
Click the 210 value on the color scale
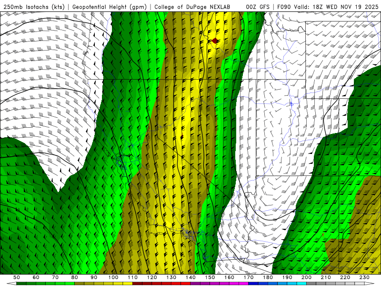pyautogui.click(x=326, y=277)
